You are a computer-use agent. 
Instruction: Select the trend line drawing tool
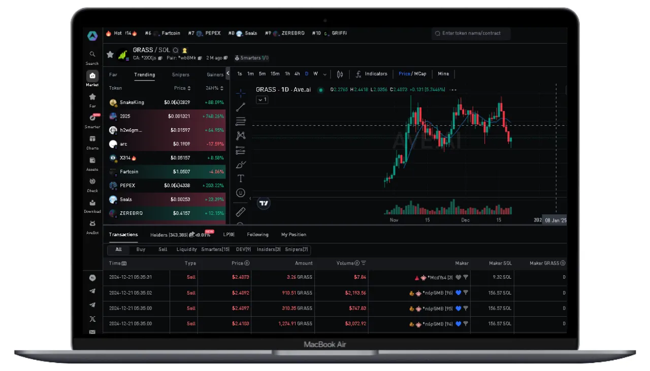pyautogui.click(x=241, y=107)
